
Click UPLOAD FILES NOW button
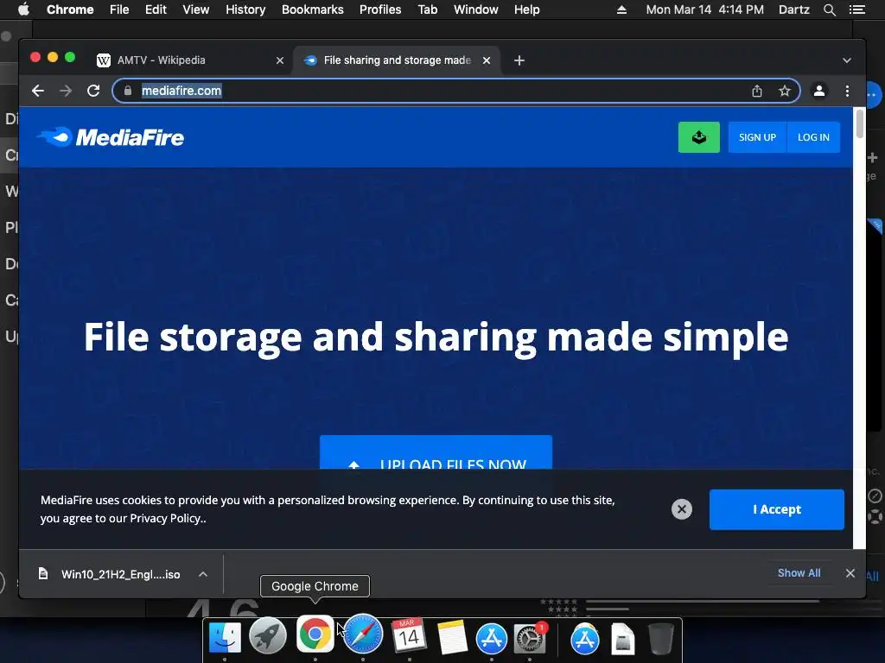point(436,452)
